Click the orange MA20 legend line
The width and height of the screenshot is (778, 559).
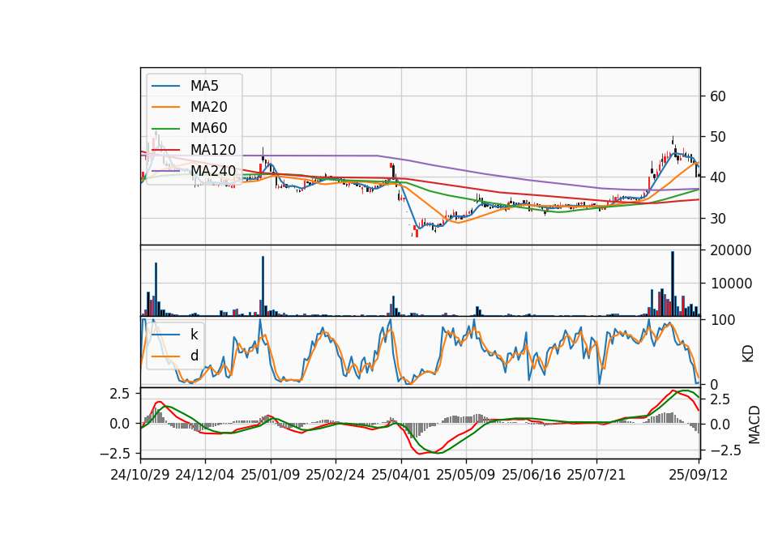point(165,107)
